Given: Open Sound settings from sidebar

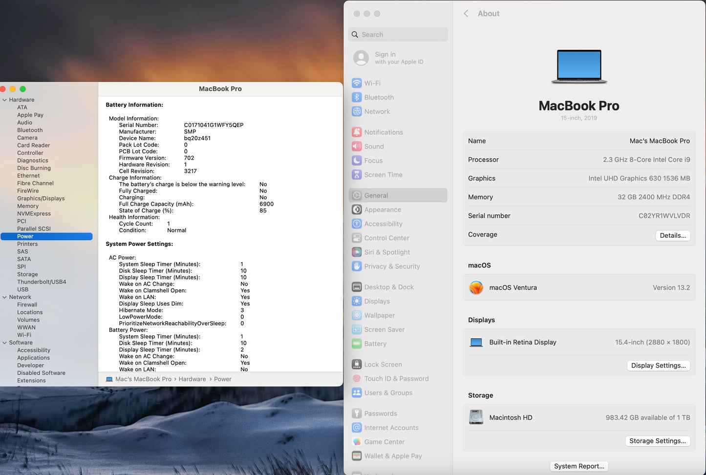Looking at the screenshot, I should (374, 146).
